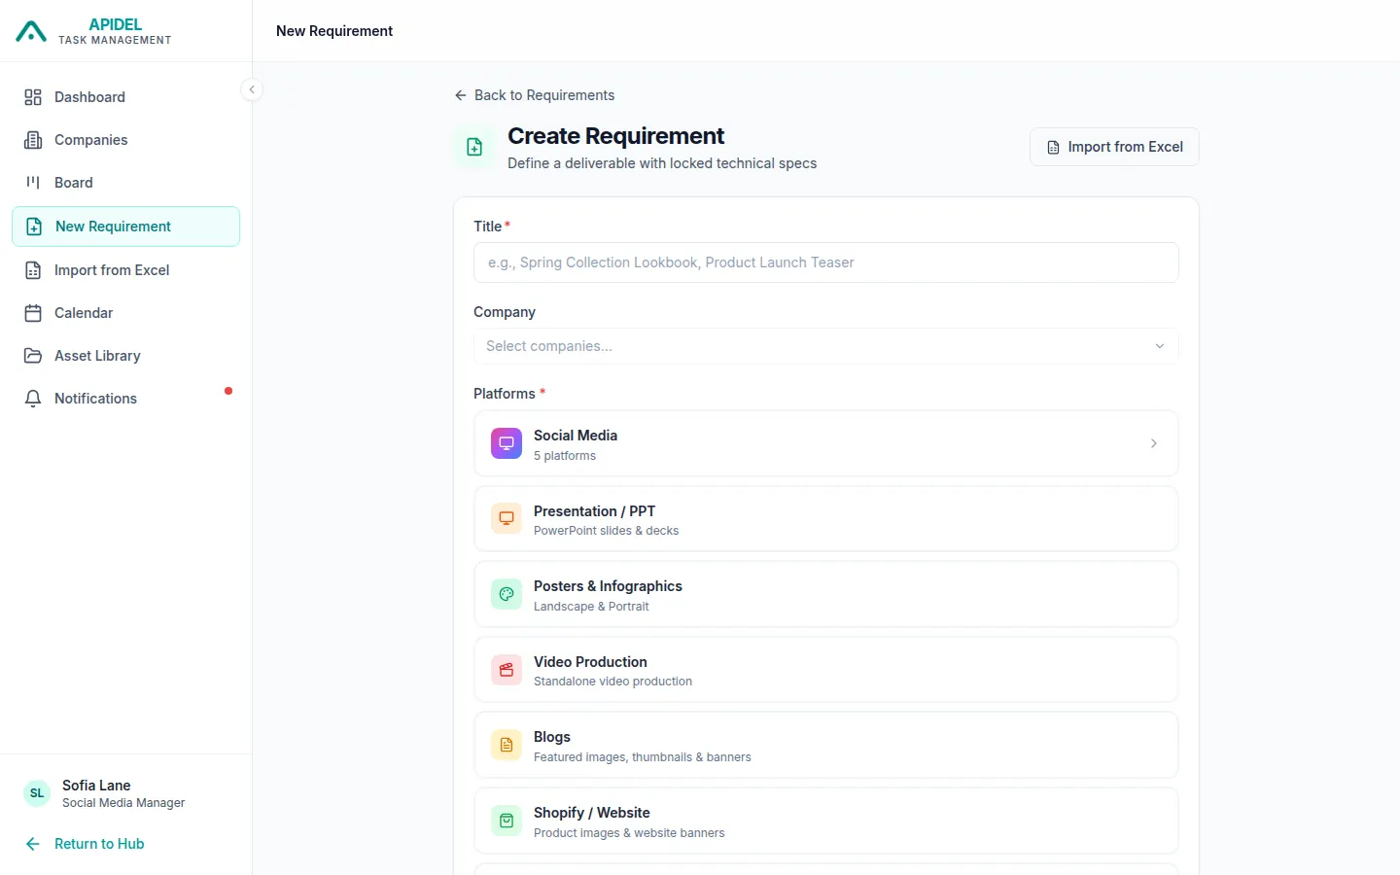Click the Sofia Lane profile name
1400x875 pixels.
click(96, 786)
